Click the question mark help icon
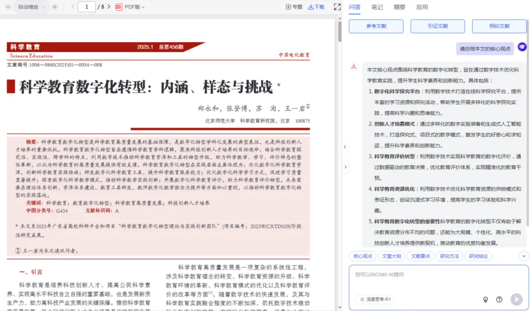The height and width of the screenshot is (311, 530). [x=499, y=299]
